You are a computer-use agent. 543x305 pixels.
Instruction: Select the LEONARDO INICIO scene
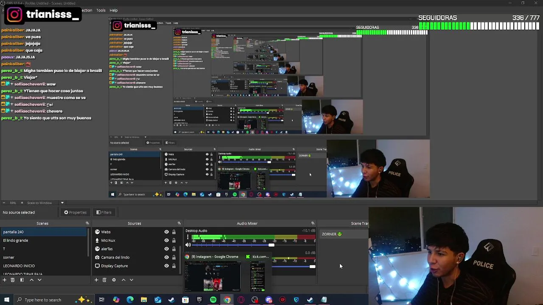coord(43,266)
